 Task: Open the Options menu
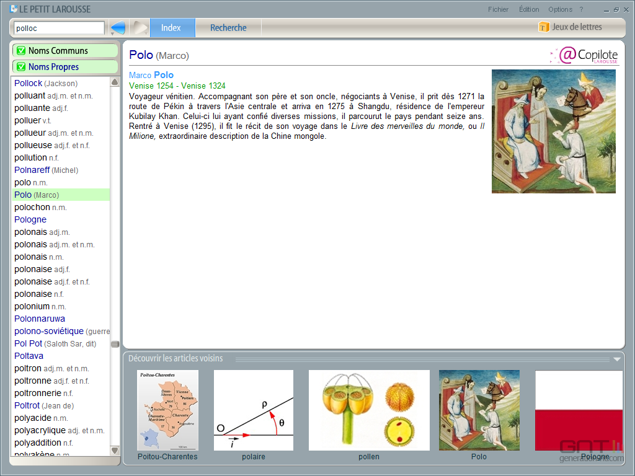560,9
